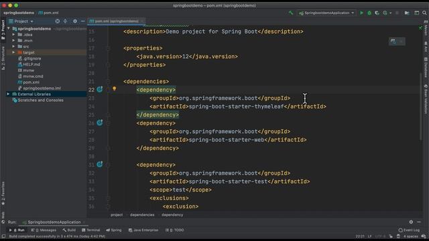Screen dimensions: 429x241
Task: Open Project Structure from the toolbar
Action: [x=407, y=13]
